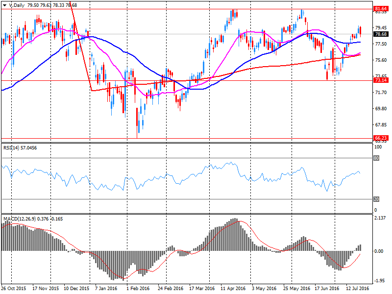Select the 67.85 price scale value
This screenshot has width=392, height=294.
[381, 125]
